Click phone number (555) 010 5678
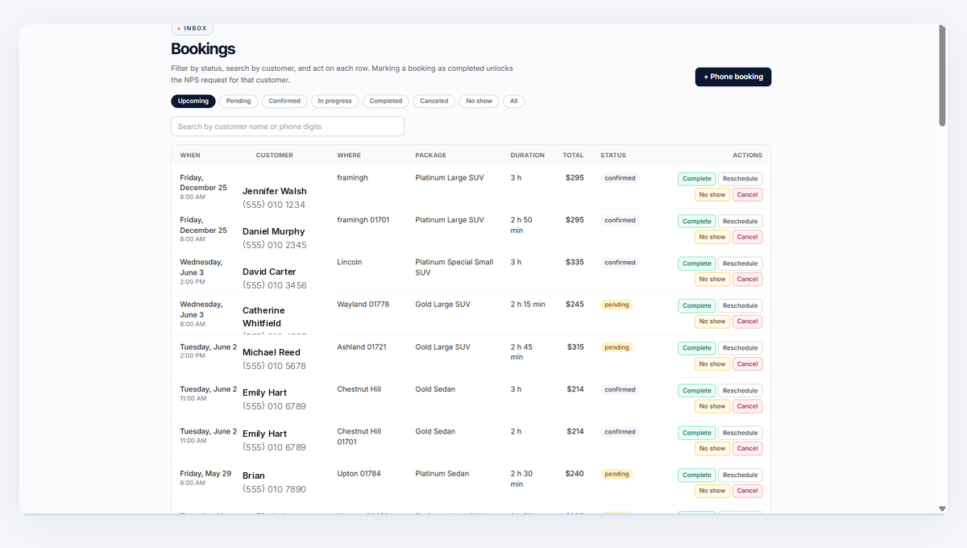The height and width of the screenshot is (548, 967). point(274,366)
